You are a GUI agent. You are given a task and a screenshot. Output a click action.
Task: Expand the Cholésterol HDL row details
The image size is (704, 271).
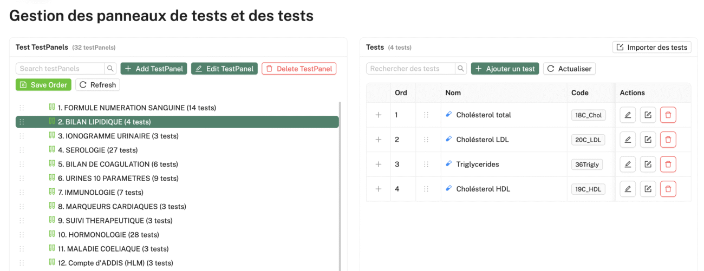[379, 189]
